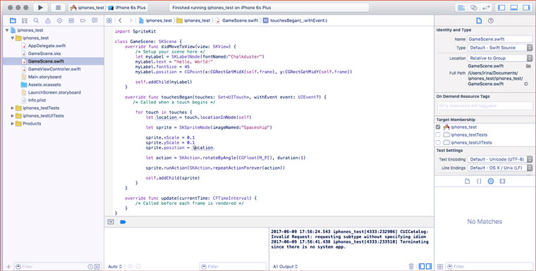
Task: Uncheck iphones_test target membership
Action: 438,127
